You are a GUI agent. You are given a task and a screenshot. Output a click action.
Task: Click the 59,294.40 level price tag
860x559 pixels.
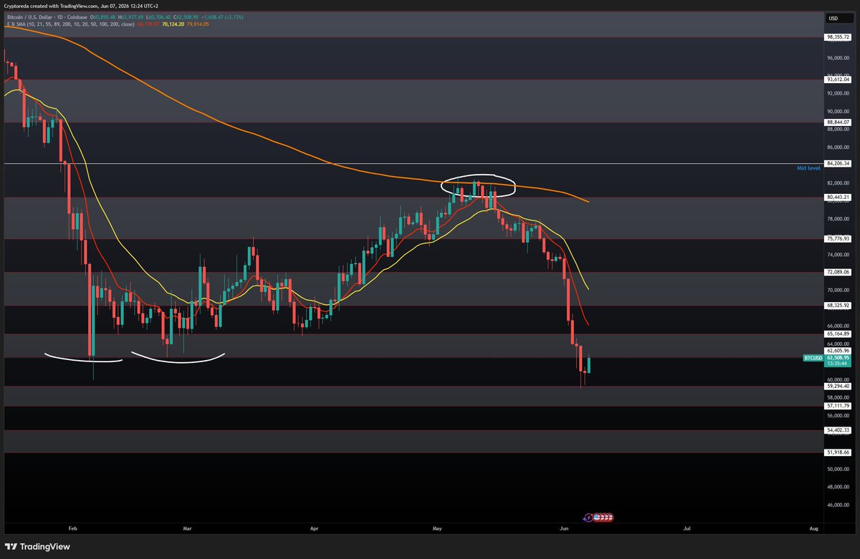(x=838, y=387)
